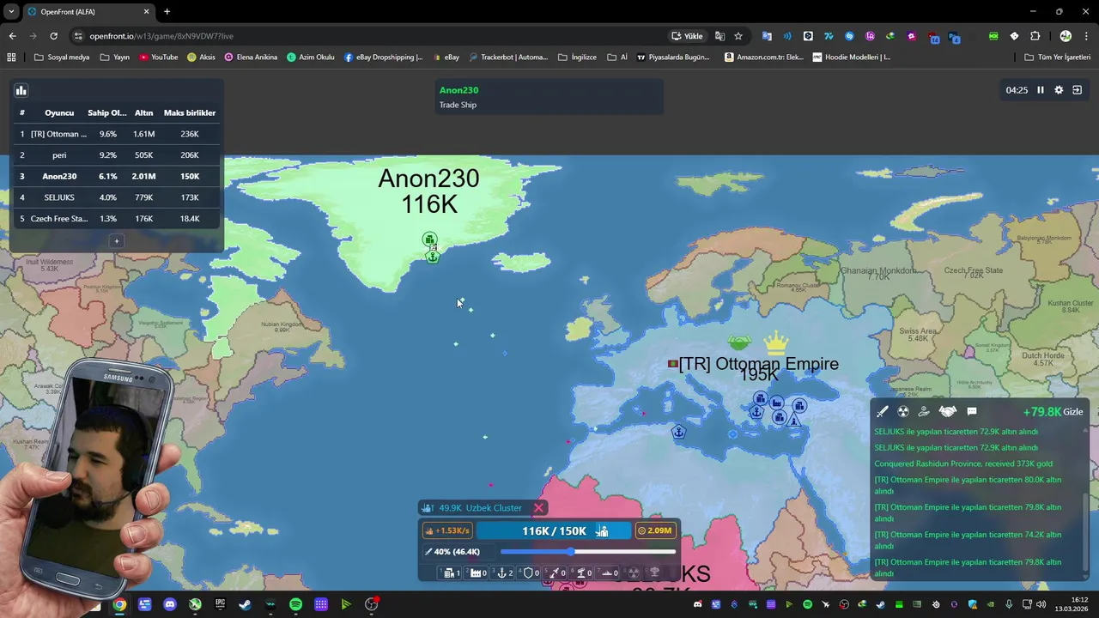Bookmark this page with star icon
The width and height of the screenshot is (1099, 618).
(x=738, y=36)
